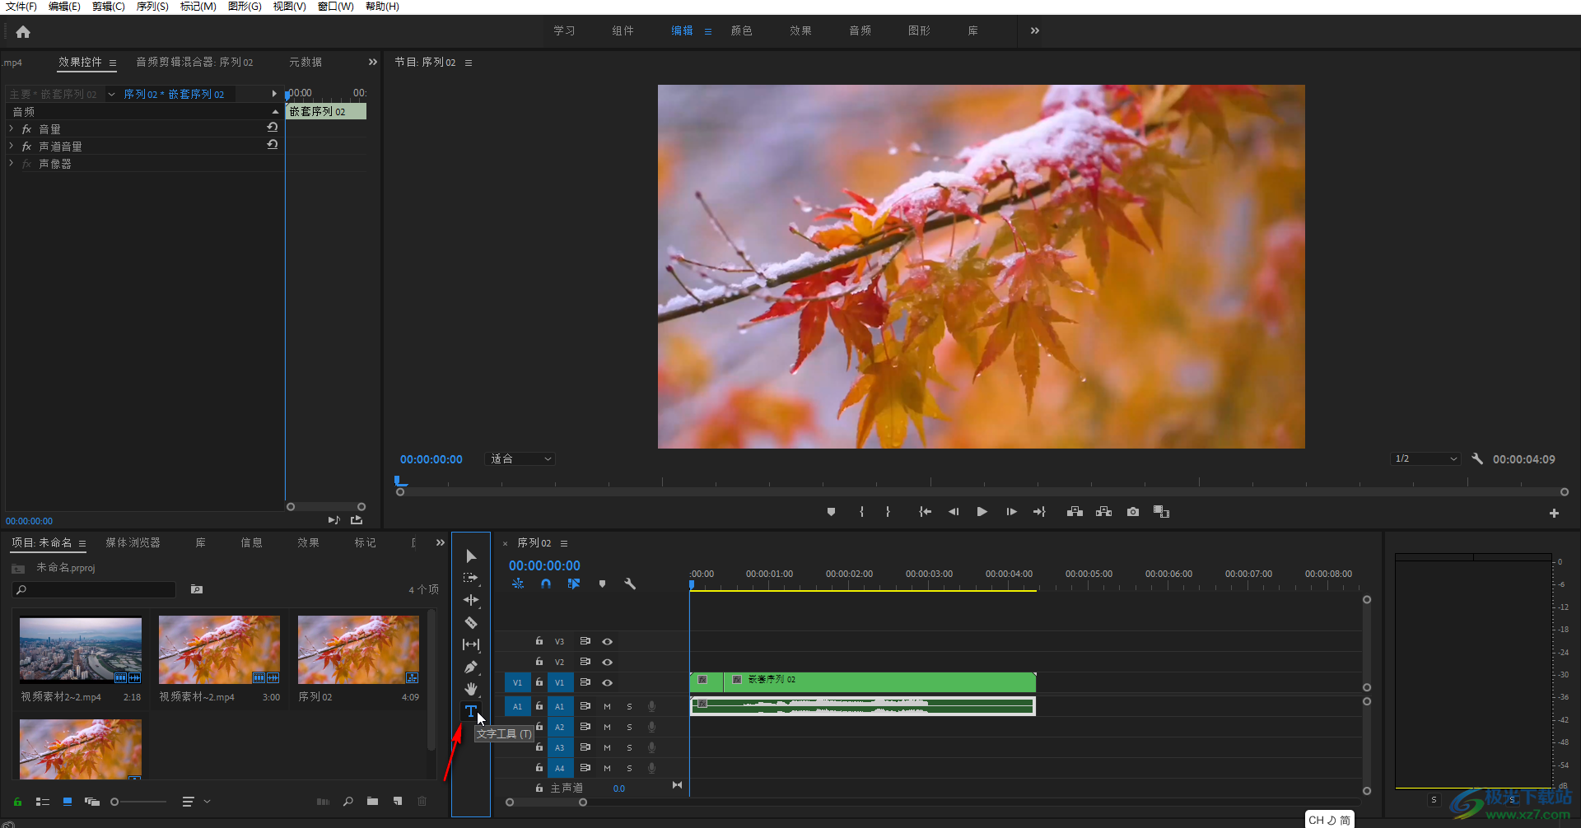Toggle A4 track targeting

[x=560, y=768]
